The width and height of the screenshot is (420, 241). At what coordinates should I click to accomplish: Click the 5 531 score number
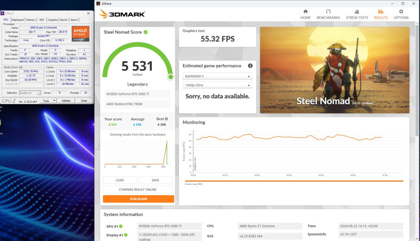pyautogui.click(x=137, y=66)
